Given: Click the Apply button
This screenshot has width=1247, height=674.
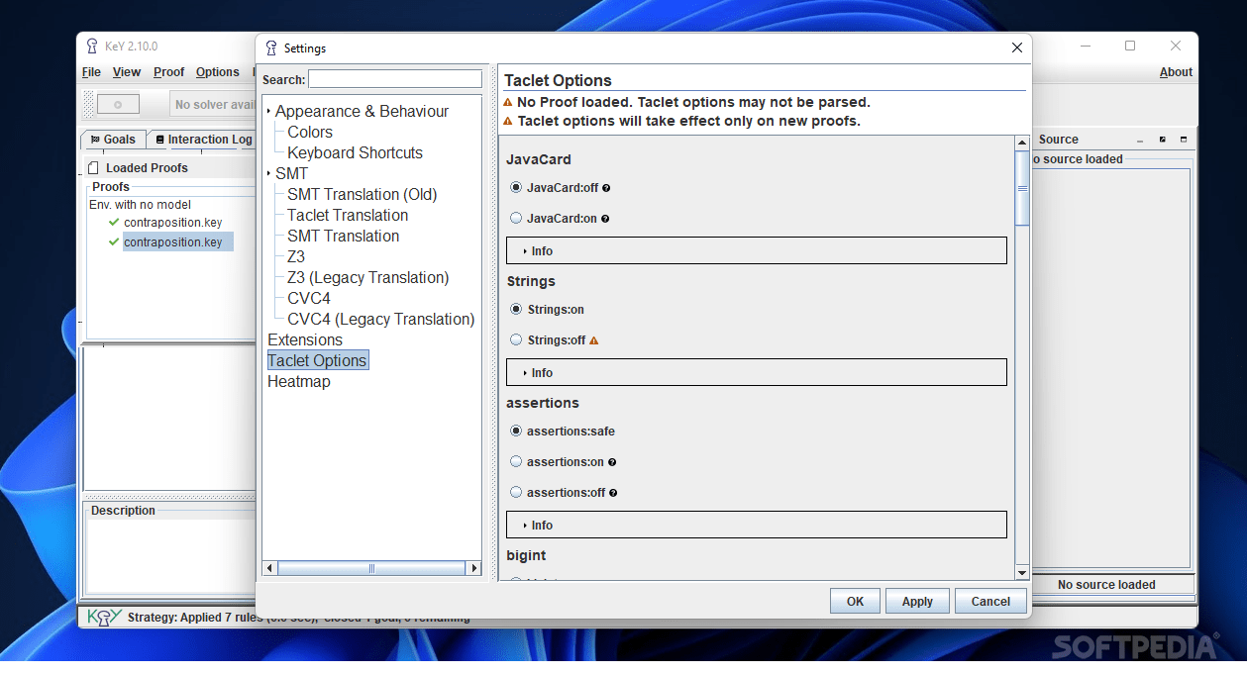Looking at the screenshot, I should click(917, 601).
